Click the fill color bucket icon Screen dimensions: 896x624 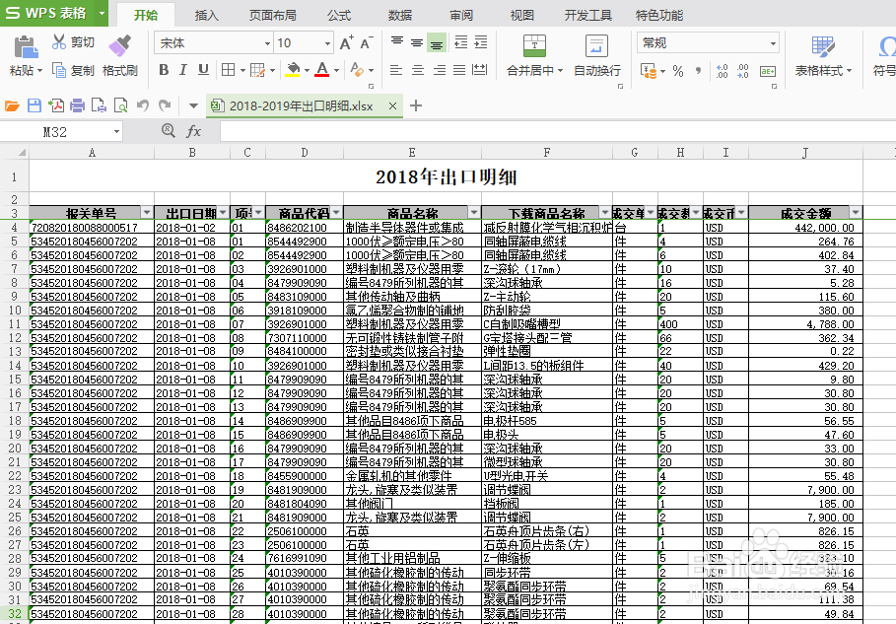[293, 70]
